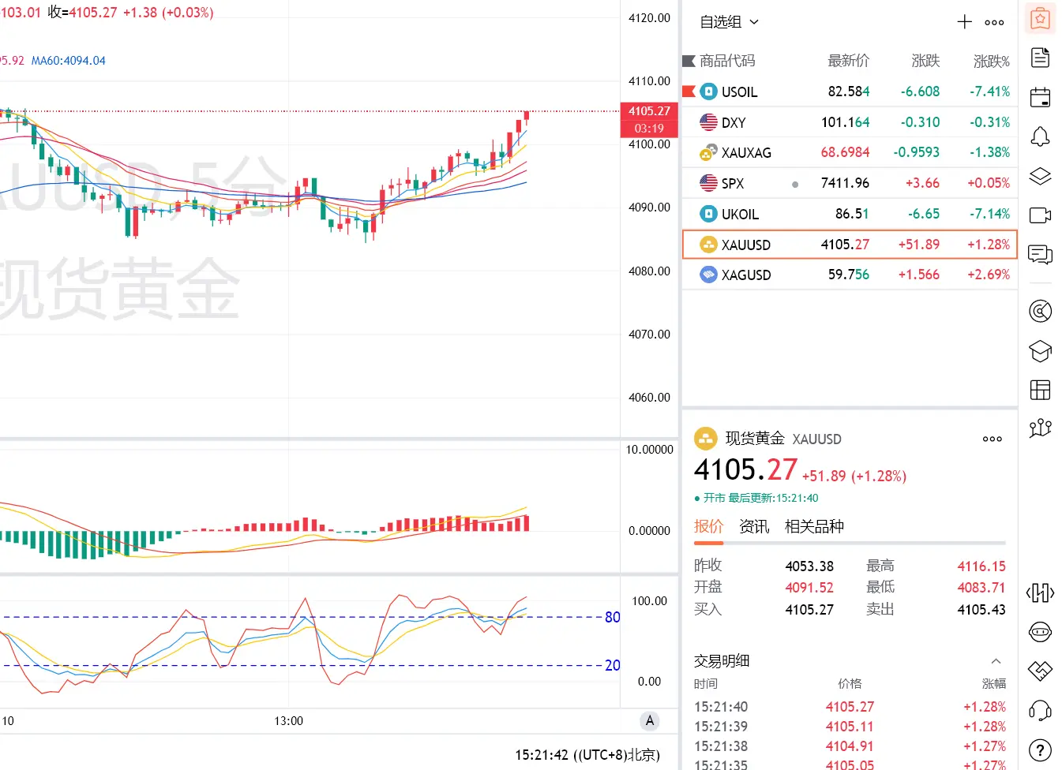Collapse the 交易明细 section chevron

tap(996, 661)
